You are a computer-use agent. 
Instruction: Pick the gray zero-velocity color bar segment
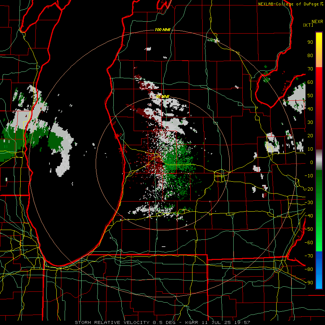(319, 160)
